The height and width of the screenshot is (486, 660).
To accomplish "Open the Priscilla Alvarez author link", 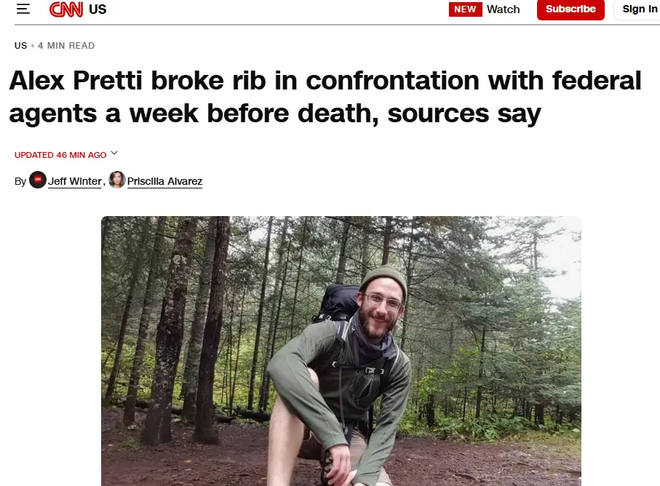I will tap(164, 181).
